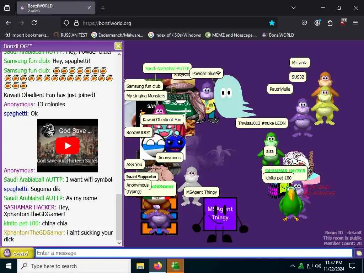This screenshot has height=273, width=364.
Task: Open Endermanch/Malware bookmark
Action: tap(117, 35)
